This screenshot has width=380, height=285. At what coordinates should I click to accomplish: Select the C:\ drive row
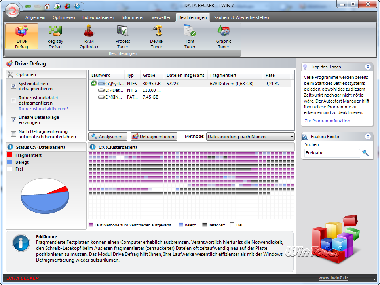point(190,84)
